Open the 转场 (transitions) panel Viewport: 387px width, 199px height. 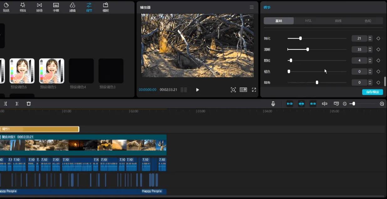point(39,7)
